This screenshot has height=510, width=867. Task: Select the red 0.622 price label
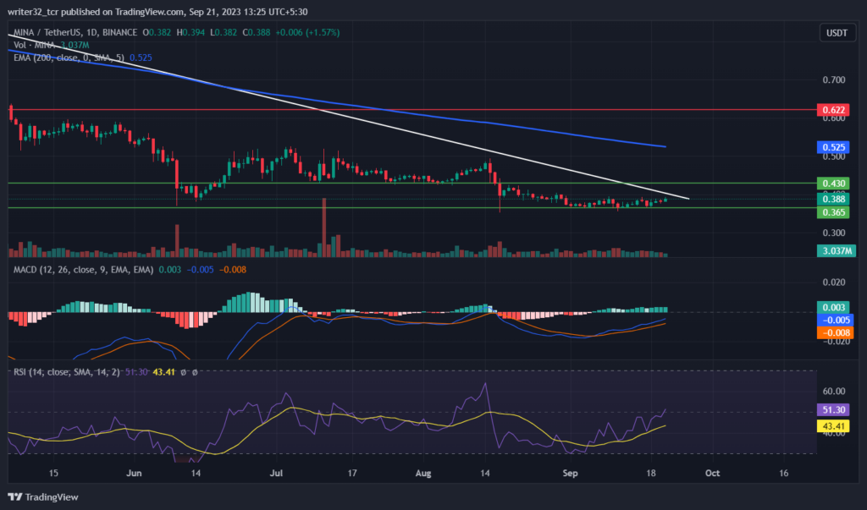(833, 110)
